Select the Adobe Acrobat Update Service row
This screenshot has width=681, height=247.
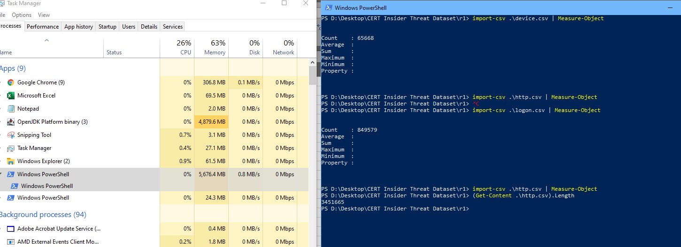pos(155,229)
